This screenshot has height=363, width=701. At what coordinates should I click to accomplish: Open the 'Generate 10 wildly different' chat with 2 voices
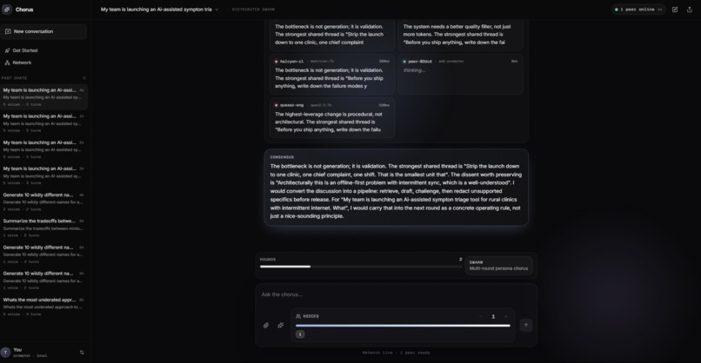[x=43, y=201]
